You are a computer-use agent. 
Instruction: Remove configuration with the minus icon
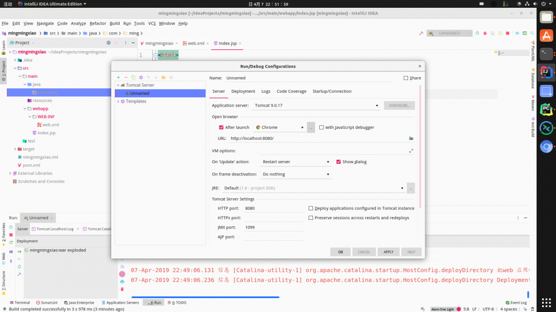point(126,77)
